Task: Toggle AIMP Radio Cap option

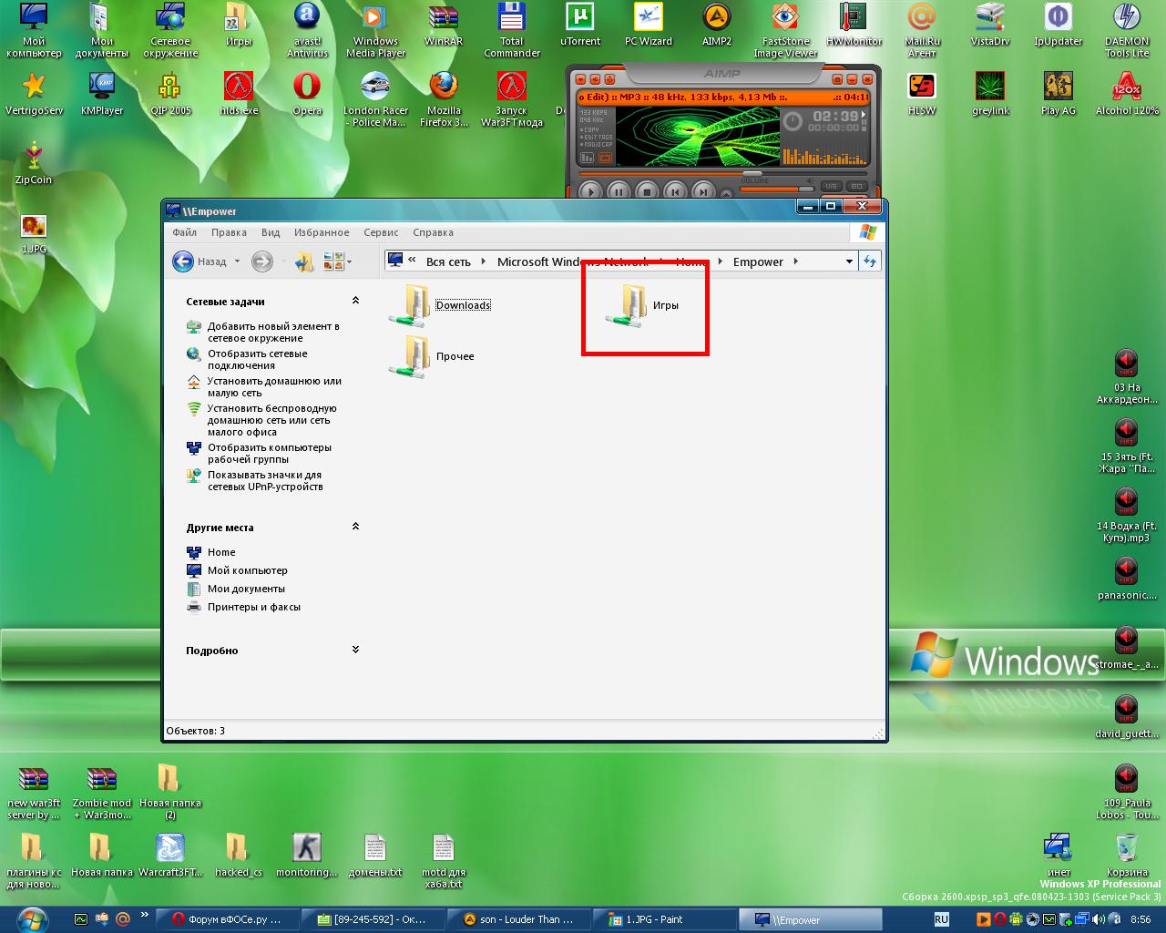Action: point(598,145)
